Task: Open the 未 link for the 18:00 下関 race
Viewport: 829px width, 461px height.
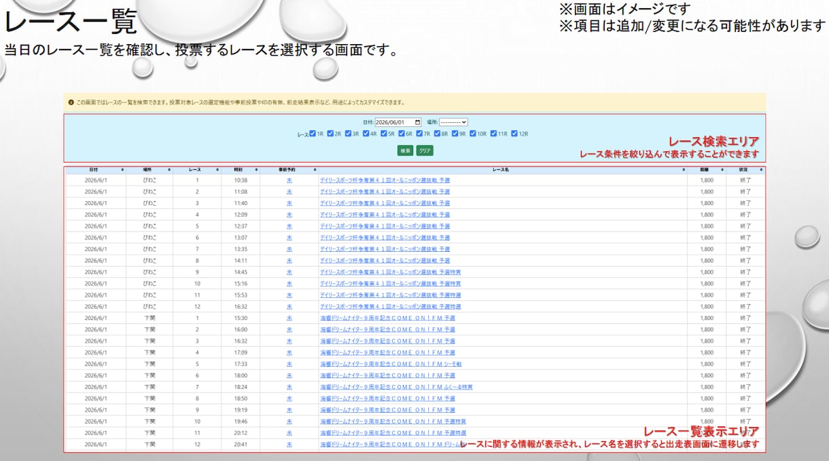Action: (289, 375)
